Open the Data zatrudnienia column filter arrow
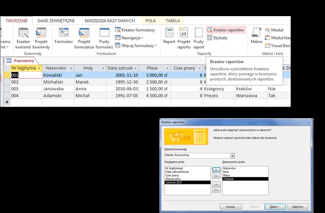The height and width of the screenshot is (213, 325). (x=135, y=68)
